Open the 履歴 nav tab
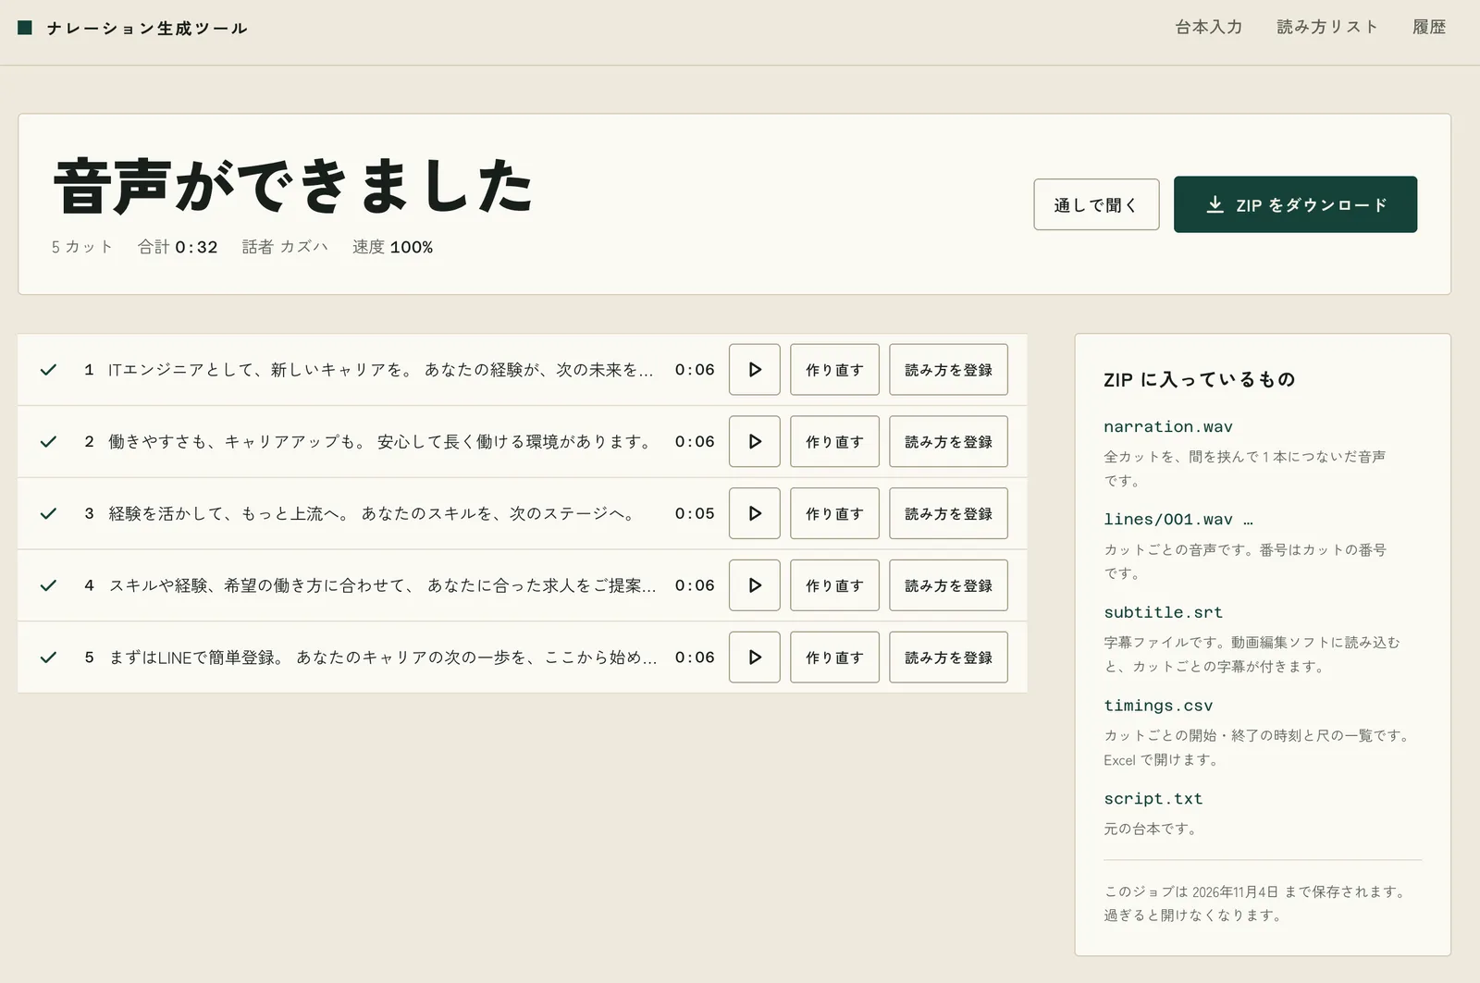The width and height of the screenshot is (1480, 983). [x=1429, y=28]
